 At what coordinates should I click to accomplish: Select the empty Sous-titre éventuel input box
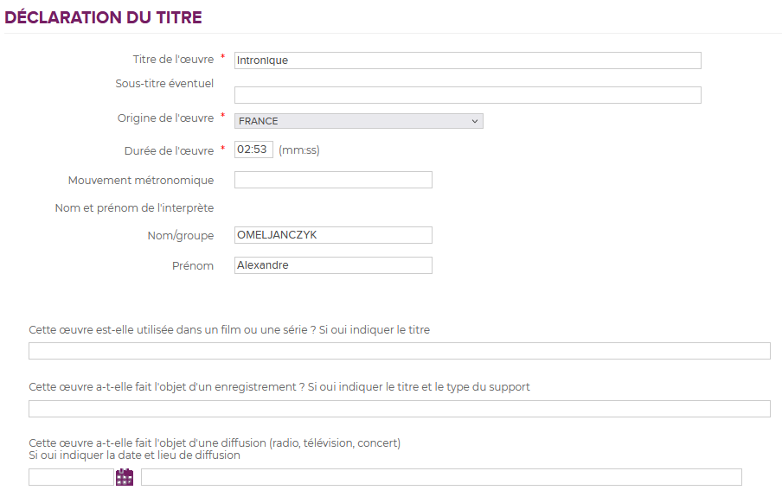coord(468,95)
